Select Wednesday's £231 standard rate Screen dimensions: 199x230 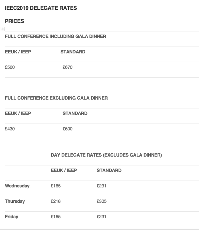pos(101,186)
